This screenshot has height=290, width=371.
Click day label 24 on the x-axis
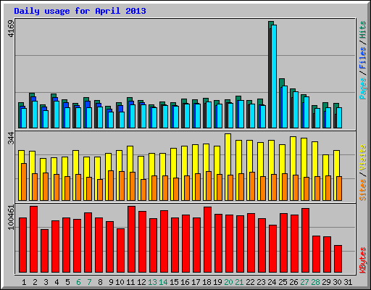point(272,282)
